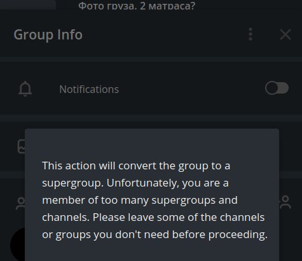302x261 pixels.
Task: Click empty header space right of Group Info
Action: (x=163, y=34)
